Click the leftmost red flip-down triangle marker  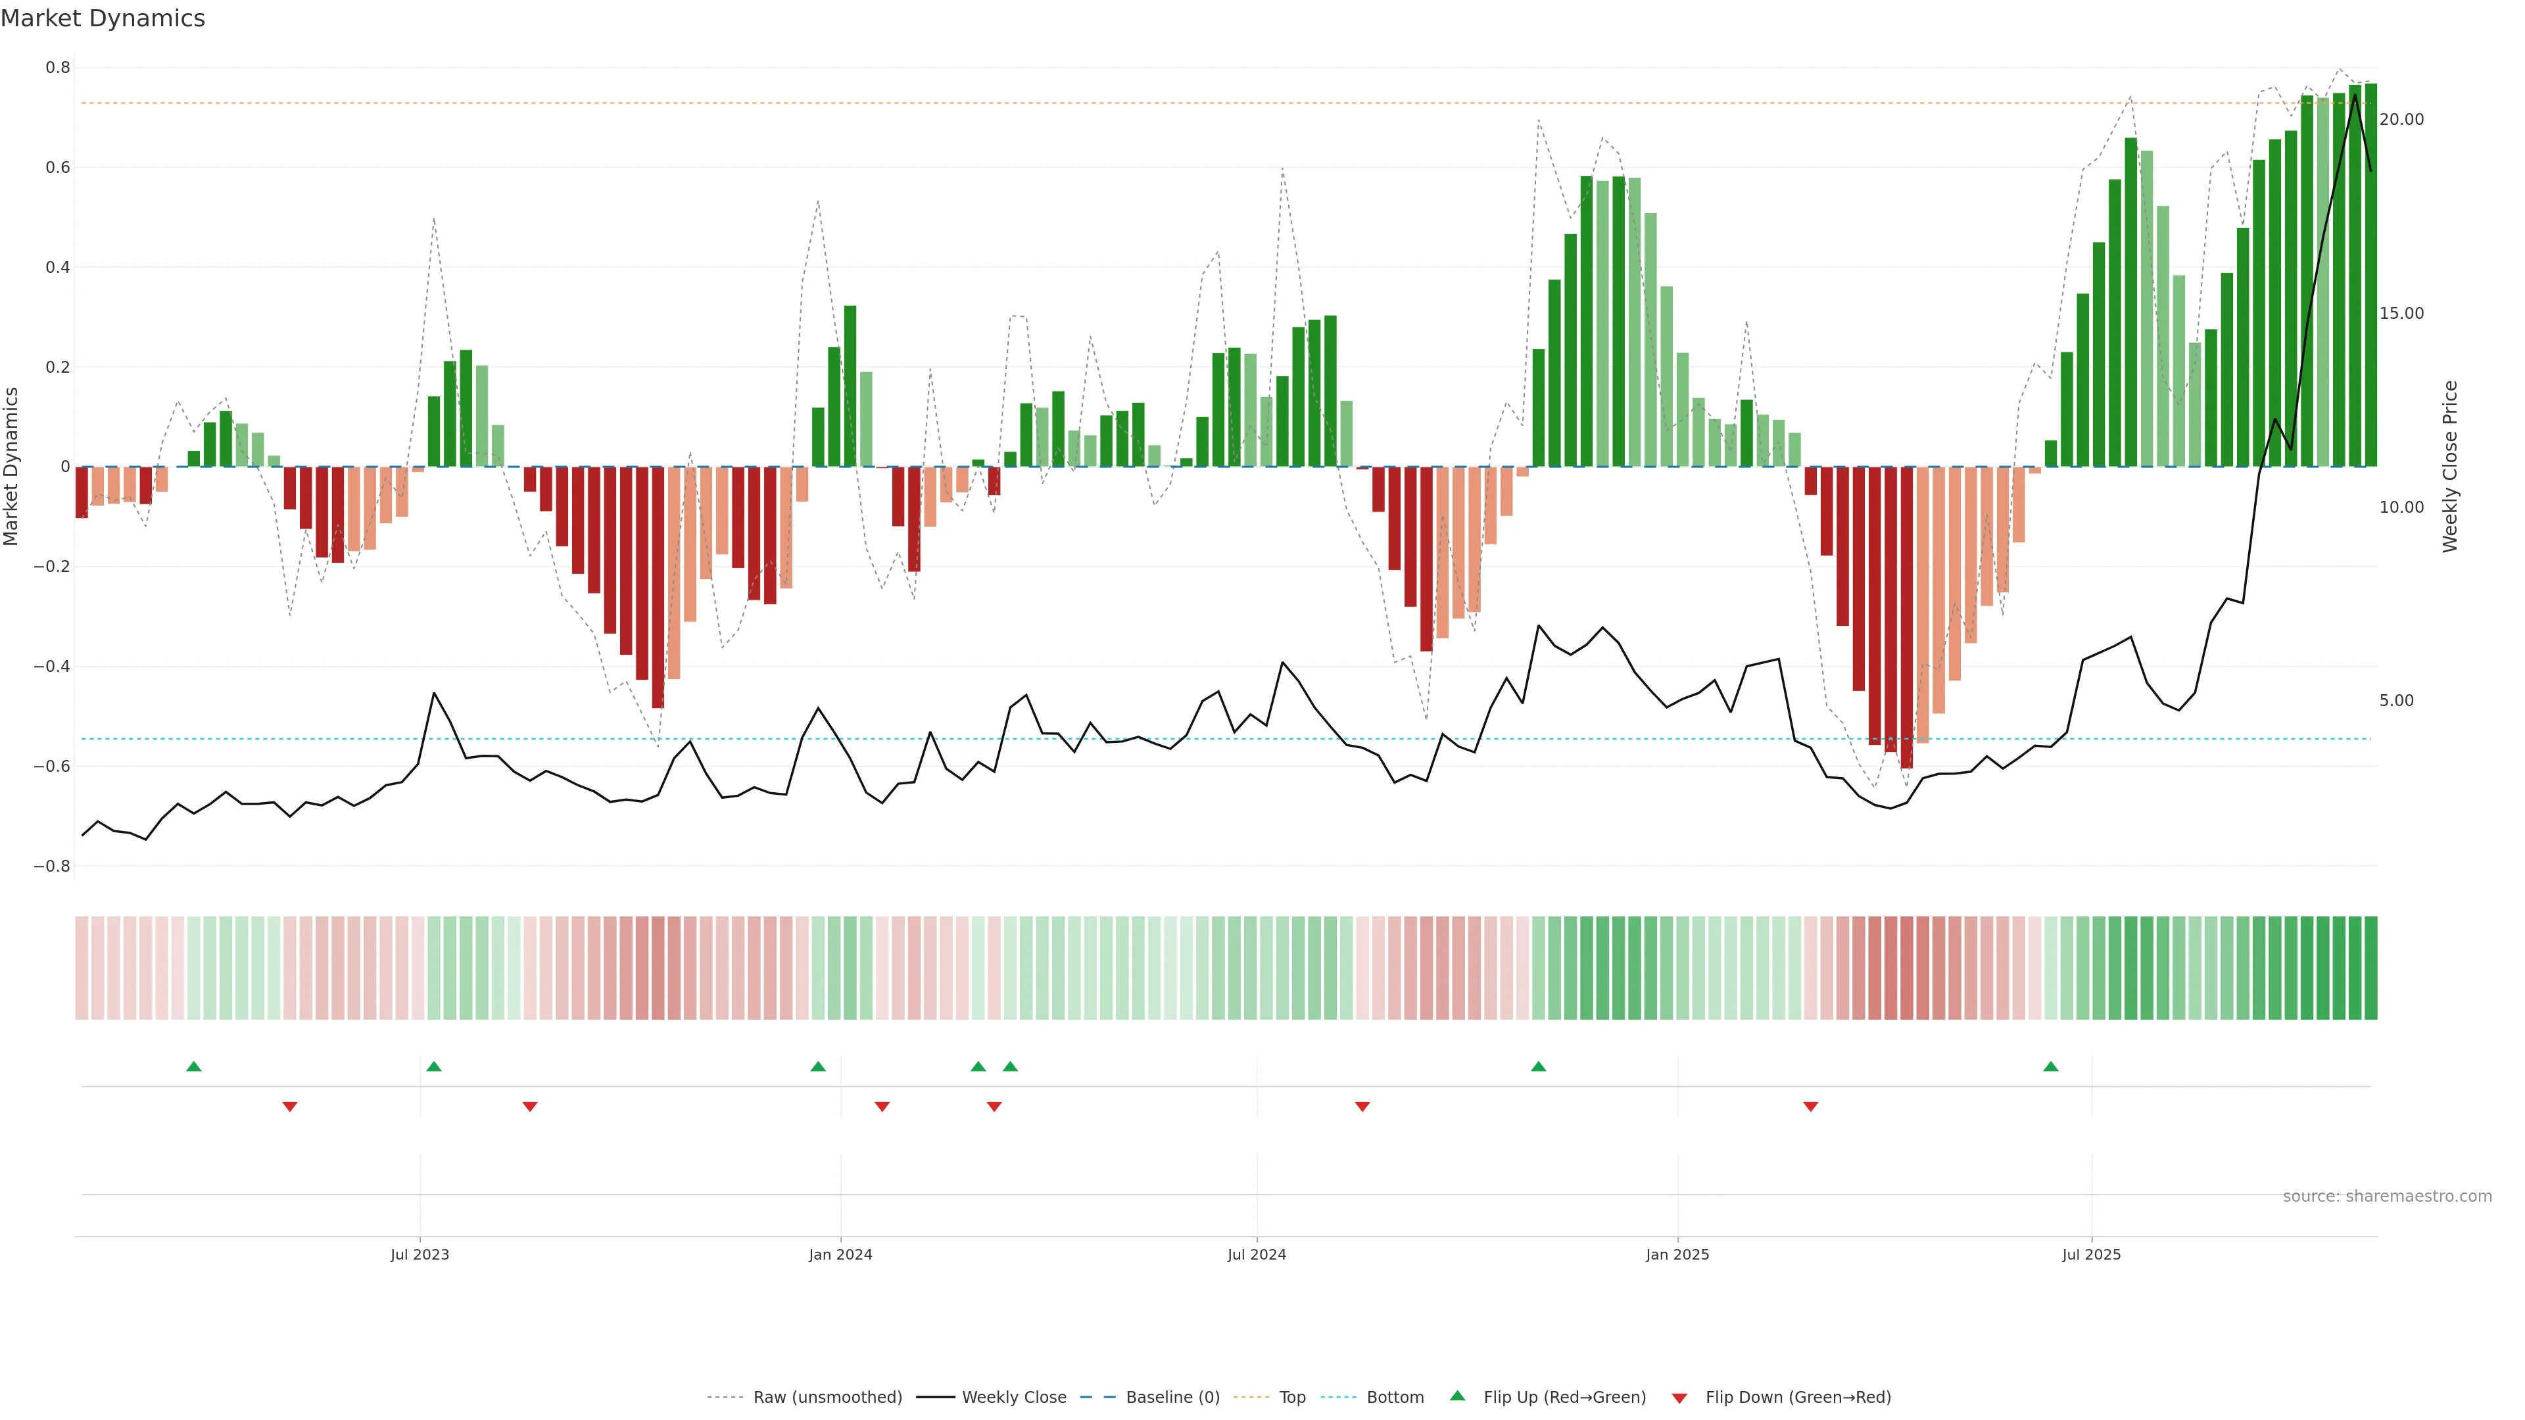point(289,1106)
